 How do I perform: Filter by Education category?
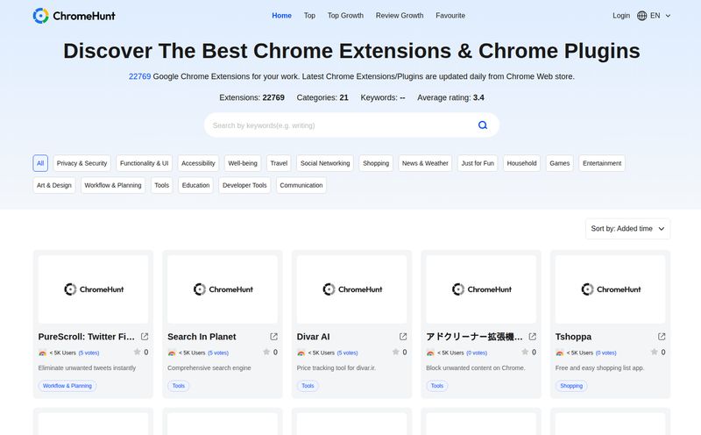pyautogui.click(x=195, y=185)
